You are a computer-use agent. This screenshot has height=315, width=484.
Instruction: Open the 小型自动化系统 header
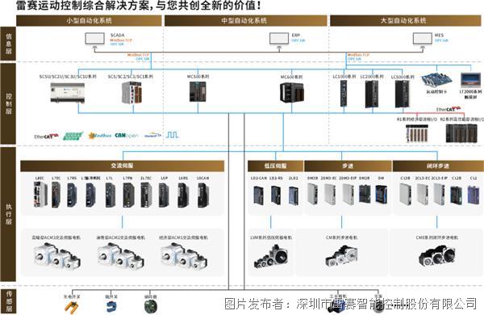point(89,21)
